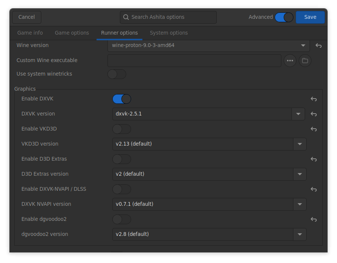Reset the Enable dgvoodoo2 setting

(313, 219)
